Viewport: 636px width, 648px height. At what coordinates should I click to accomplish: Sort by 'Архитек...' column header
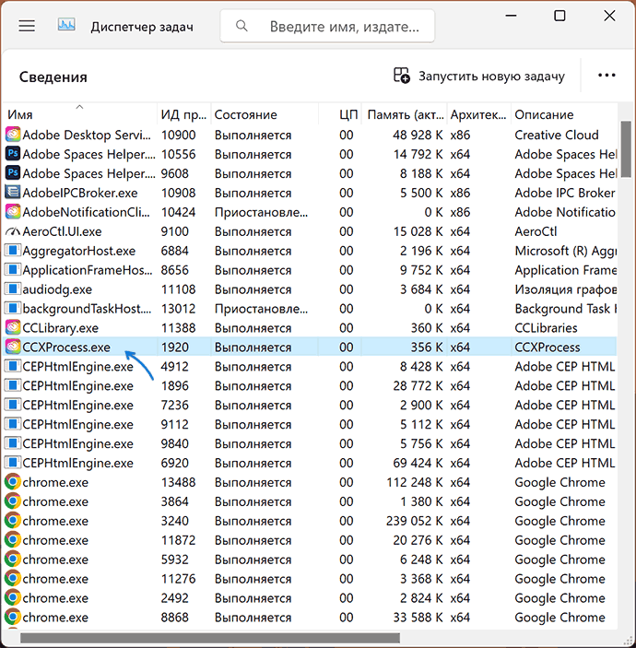[478, 114]
